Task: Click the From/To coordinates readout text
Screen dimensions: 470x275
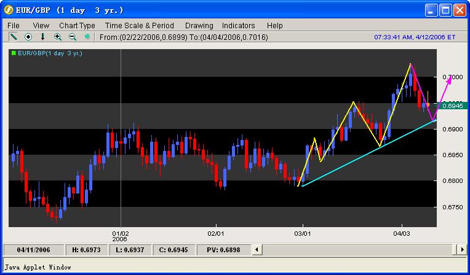Action: point(184,37)
